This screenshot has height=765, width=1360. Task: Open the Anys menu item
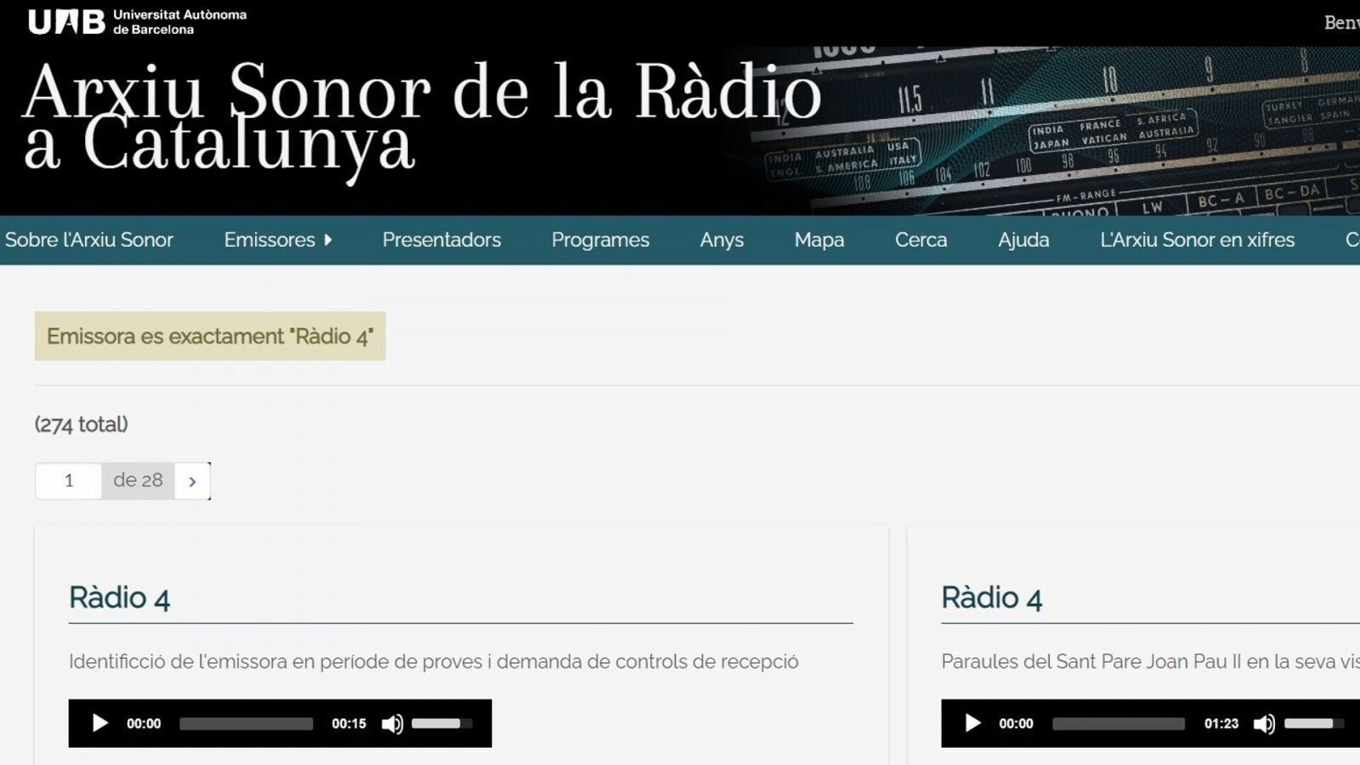click(722, 240)
